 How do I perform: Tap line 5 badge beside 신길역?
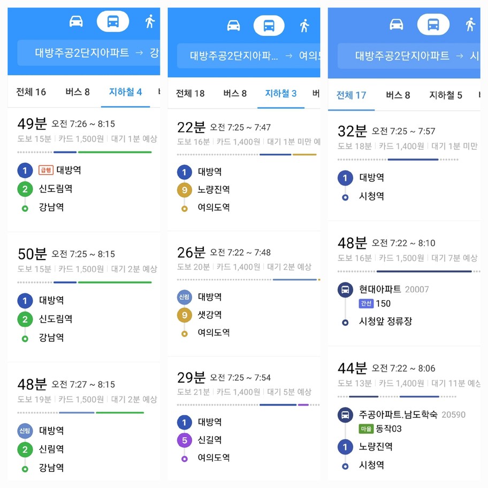point(185,440)
